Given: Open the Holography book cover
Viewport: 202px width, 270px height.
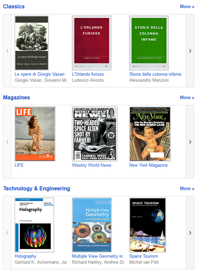Looking at the screenshot, I should click(x=34, y=225).
